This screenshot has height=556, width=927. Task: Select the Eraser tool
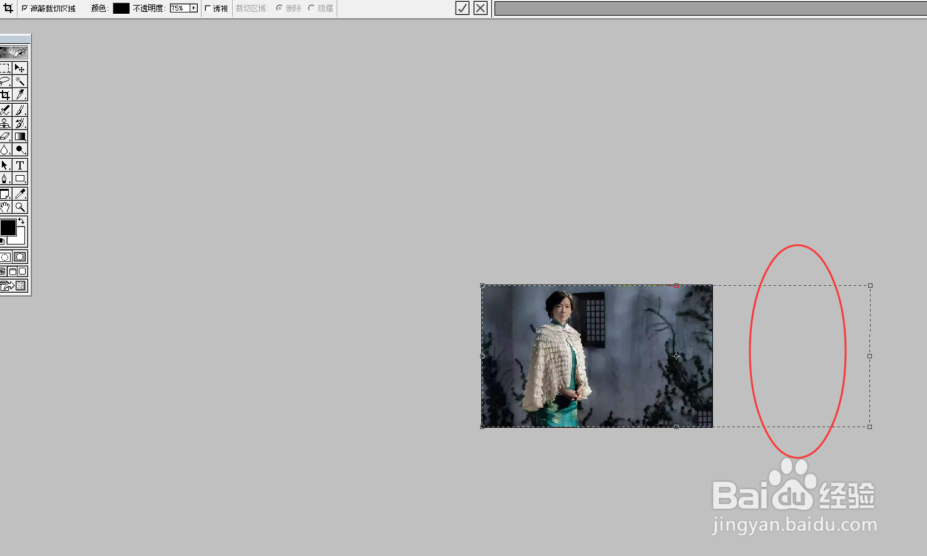coord(5,136)
